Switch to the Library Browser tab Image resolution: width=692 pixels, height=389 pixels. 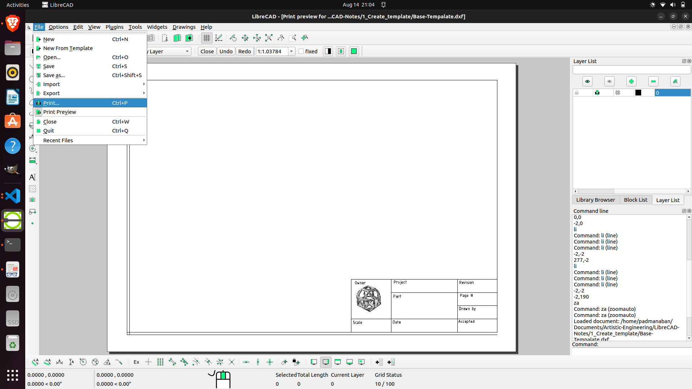point(595,200)
